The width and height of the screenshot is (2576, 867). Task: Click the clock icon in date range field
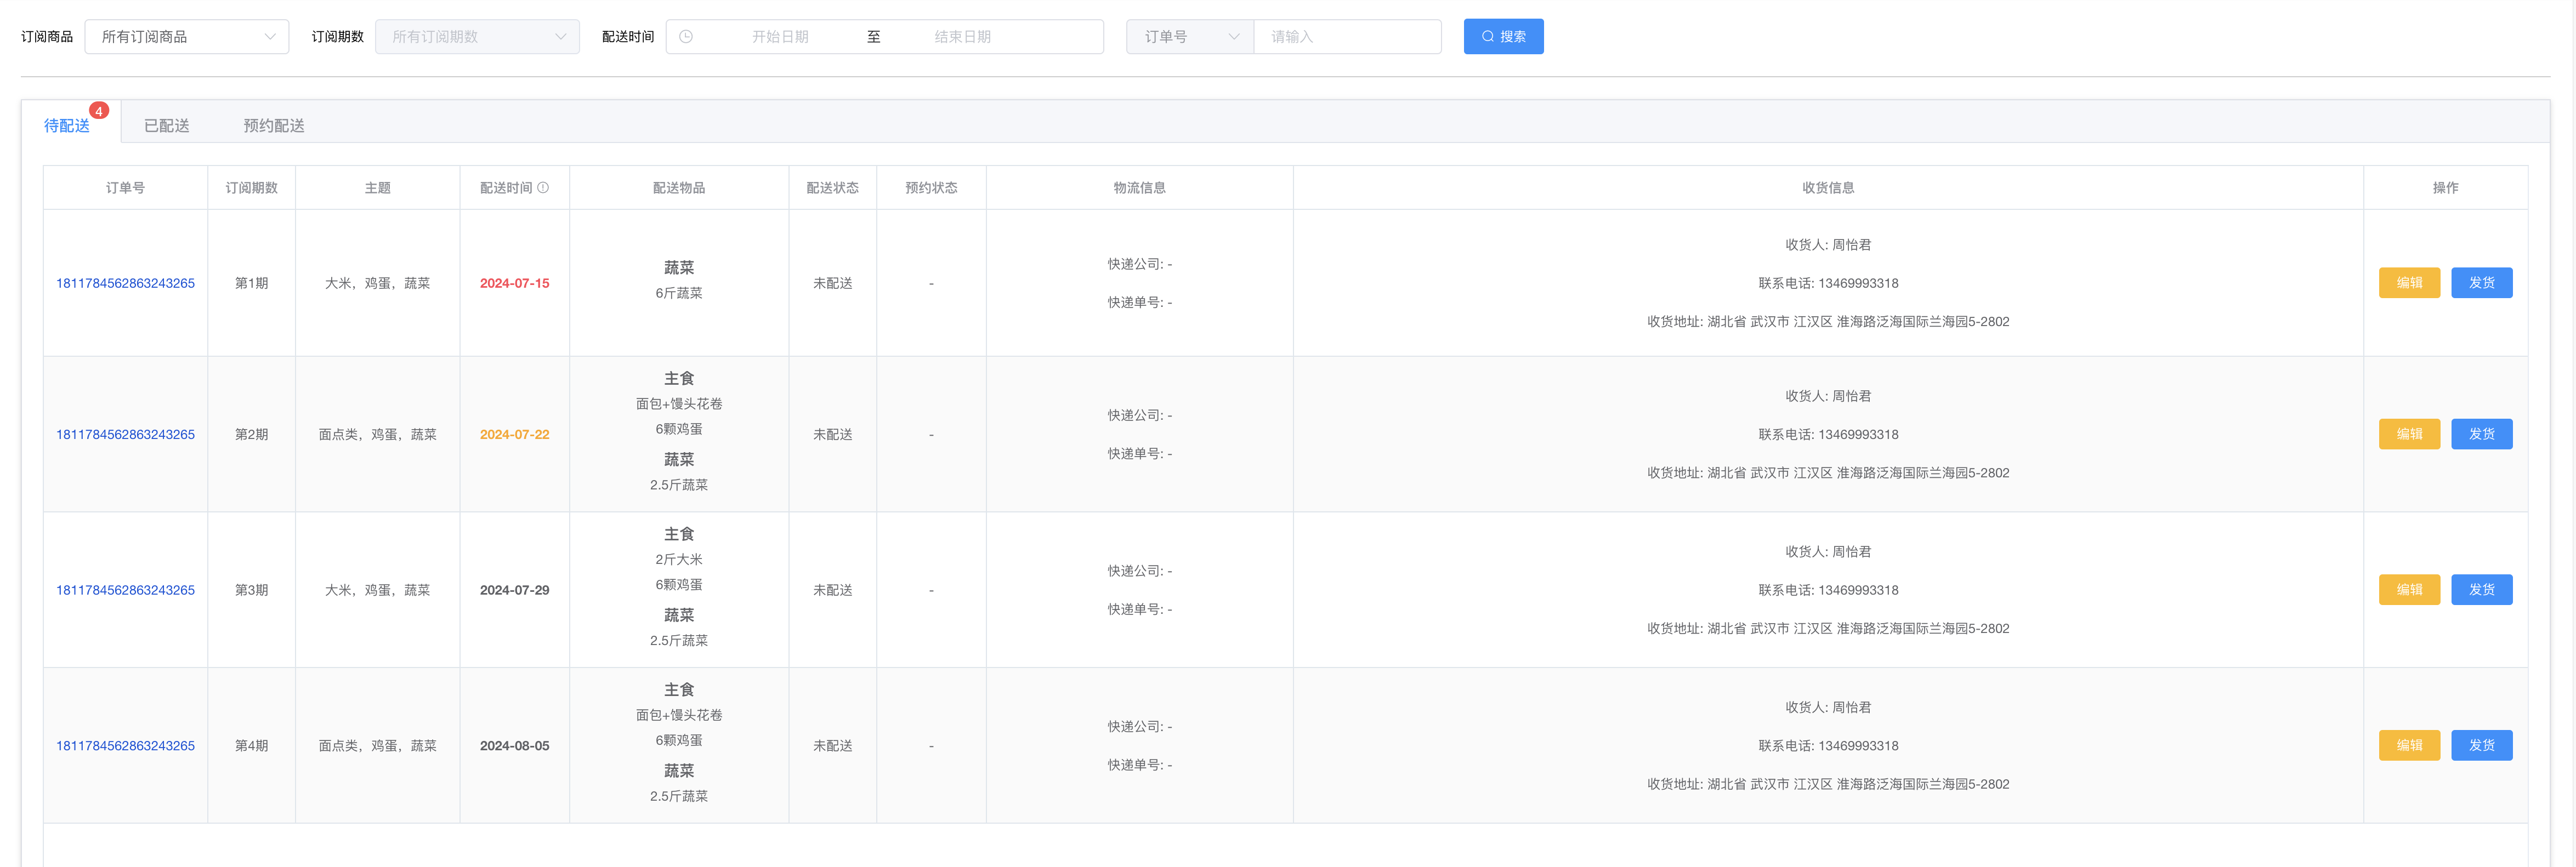click(686, 37)
